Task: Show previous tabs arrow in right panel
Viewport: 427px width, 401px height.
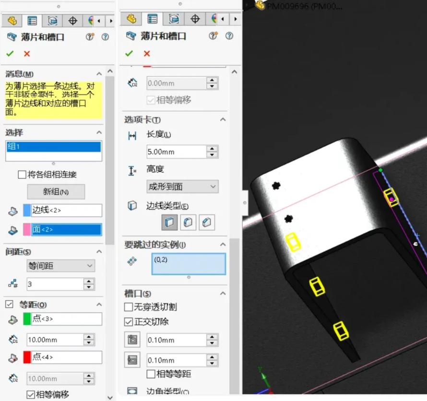Action: [223, 19]
